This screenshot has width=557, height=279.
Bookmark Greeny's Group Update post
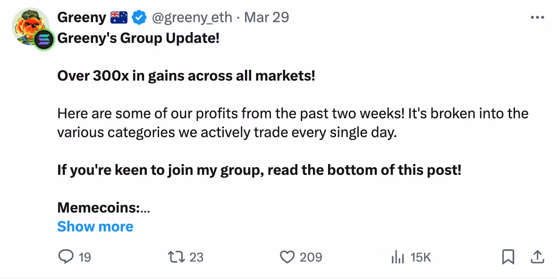tap(508, 257)
